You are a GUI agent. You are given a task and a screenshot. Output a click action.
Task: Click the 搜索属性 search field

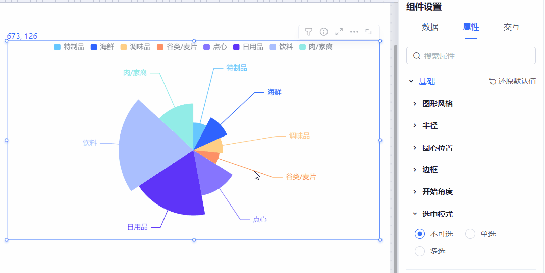tap(471, 56)
